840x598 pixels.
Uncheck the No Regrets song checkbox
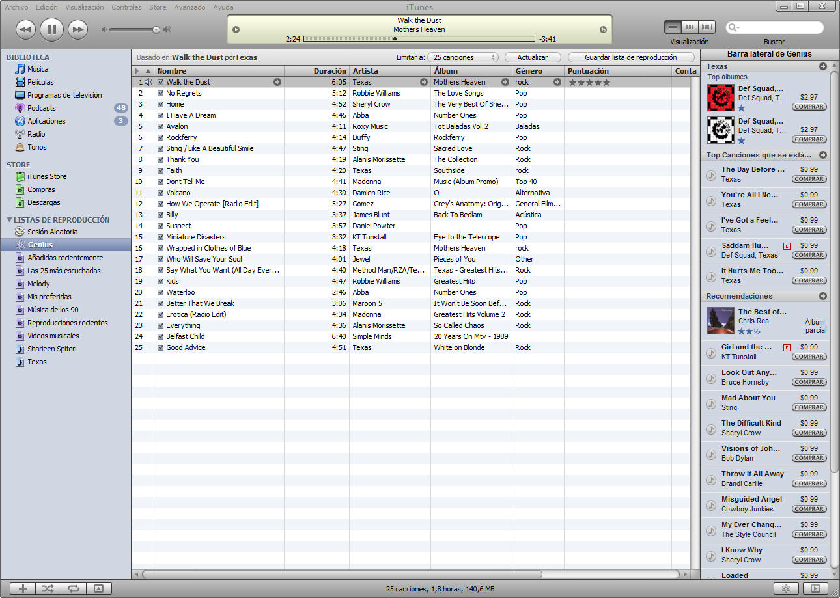click(161, 93)
